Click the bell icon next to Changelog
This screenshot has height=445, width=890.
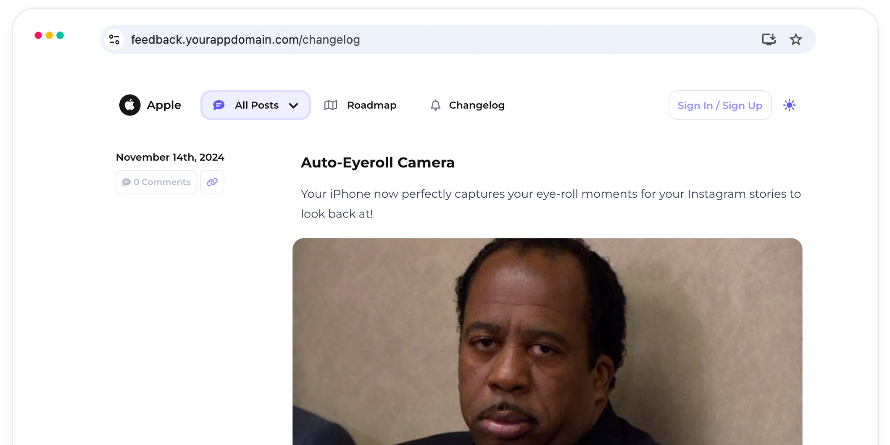coord(436,105)
